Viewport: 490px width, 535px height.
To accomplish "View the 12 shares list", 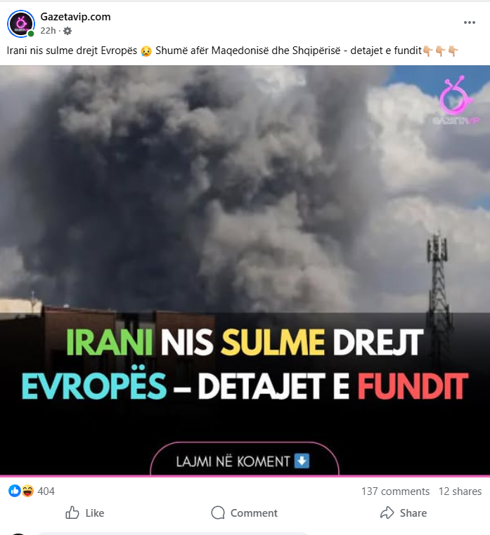I will pyautogui.click(x=460, y=491).
